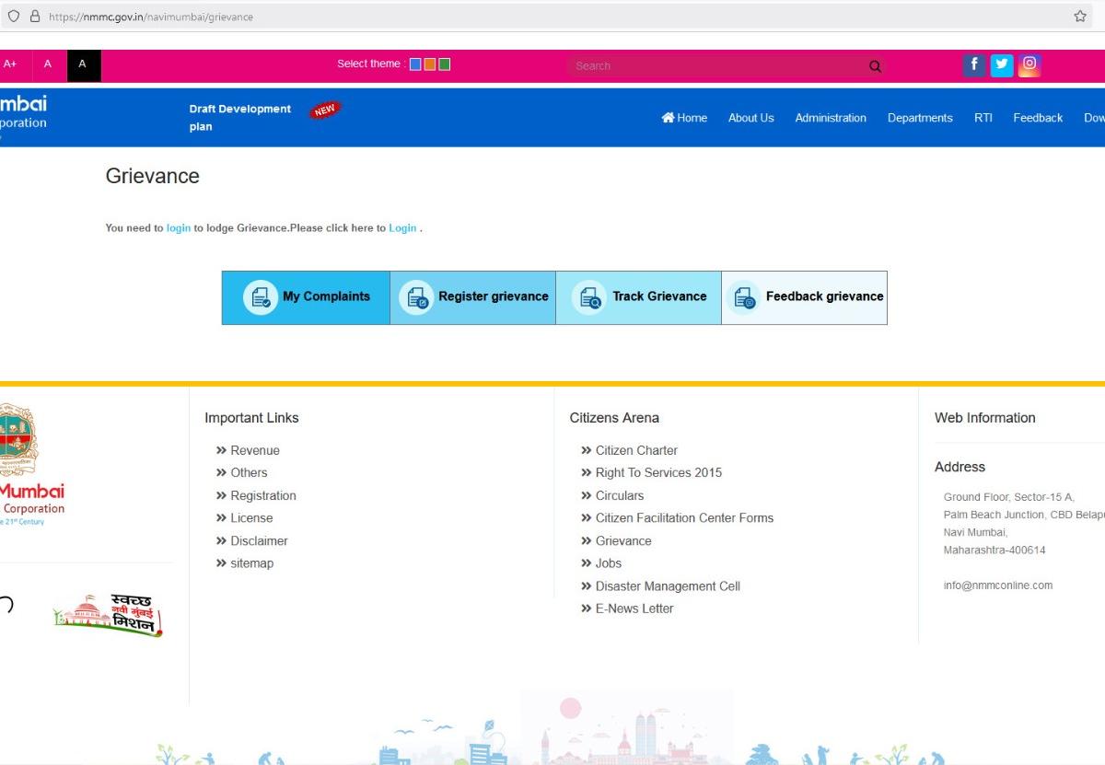Bookmark the page with the star icon
This screenshot has height=765, width=1105.
point(1078,16)
